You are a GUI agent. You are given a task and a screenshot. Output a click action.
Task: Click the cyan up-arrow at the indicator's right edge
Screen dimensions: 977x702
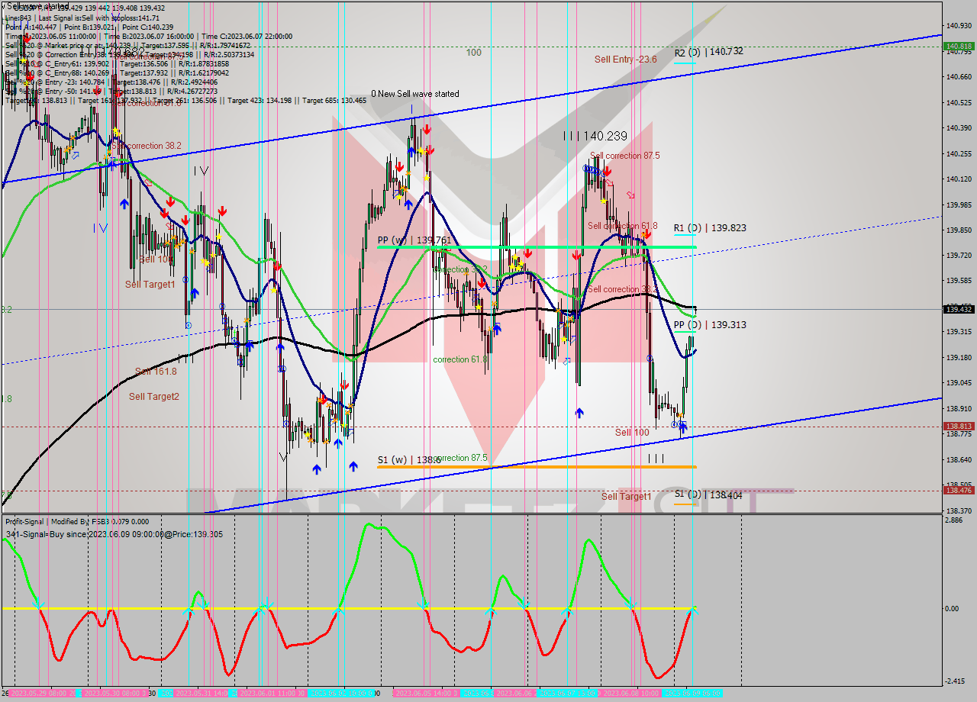[693, 610]
